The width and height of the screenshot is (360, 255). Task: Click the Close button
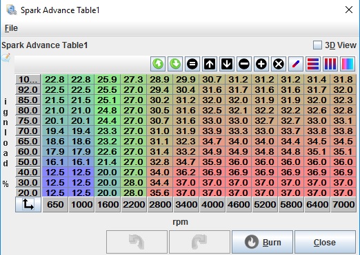[325, 242]
